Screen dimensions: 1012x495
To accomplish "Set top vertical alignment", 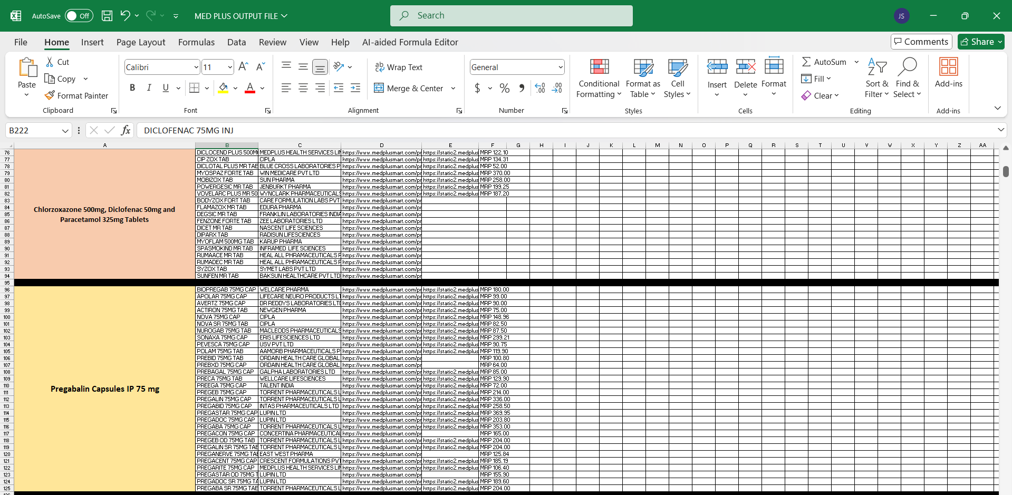I will [286, 66].
